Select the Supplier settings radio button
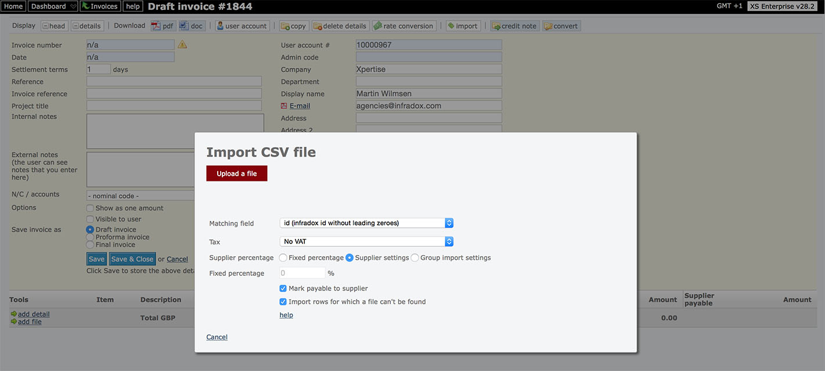 (350, 258)
